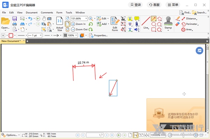Viewport: 210px width, 139px height.
Task: Select the Rectangle shape tool
Action: (154, 30)
